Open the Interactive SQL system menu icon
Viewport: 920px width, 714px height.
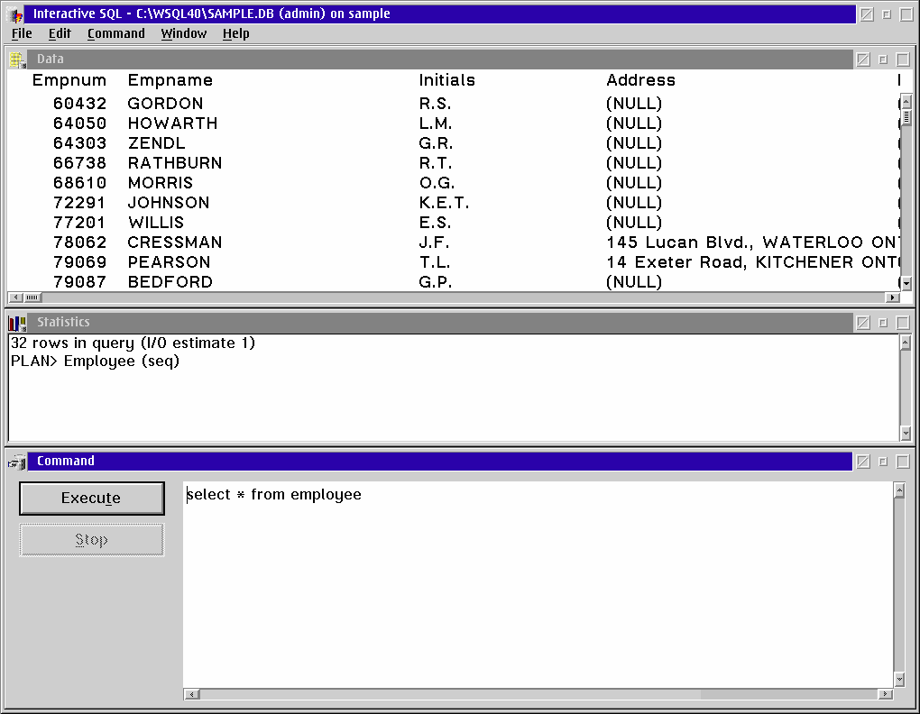pyautogui.click(x=15, y=14)
